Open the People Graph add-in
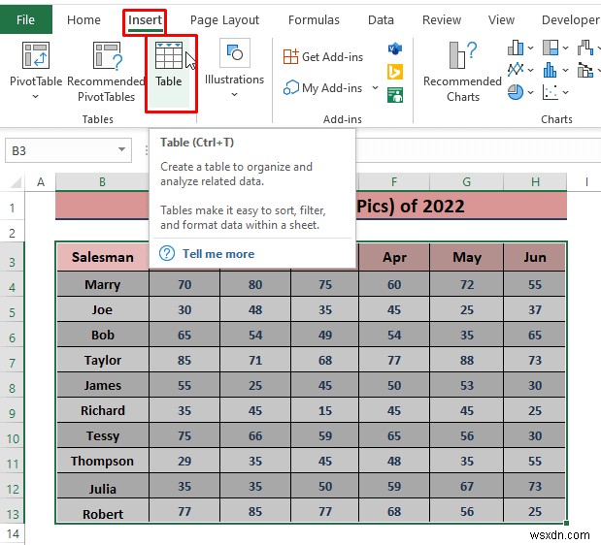Image resolution: width=601 pixels, height=545 pixels. click(x=395, y=95)
